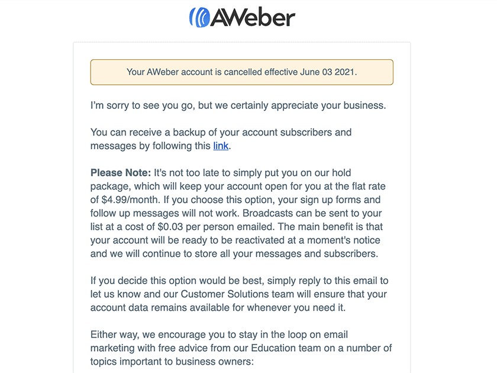Click the yellow account cancelled notice banner

pyautogui.click(x=242, y=72)
